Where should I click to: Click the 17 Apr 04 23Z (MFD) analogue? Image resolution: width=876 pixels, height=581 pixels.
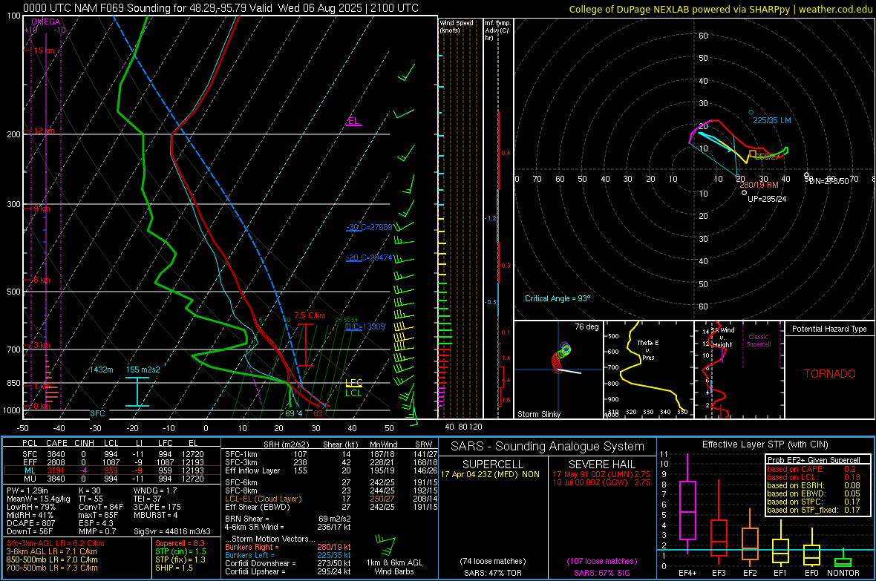pyautogui.click(x=490, y=474)
